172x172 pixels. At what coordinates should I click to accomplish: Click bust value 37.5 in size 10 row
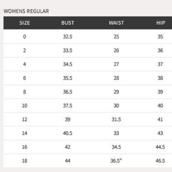(68, 105)
